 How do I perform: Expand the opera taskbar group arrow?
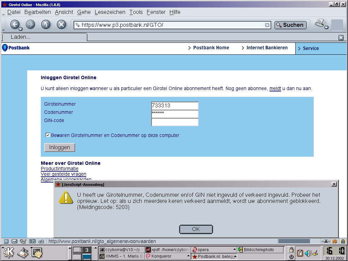[x=234, y=249]
